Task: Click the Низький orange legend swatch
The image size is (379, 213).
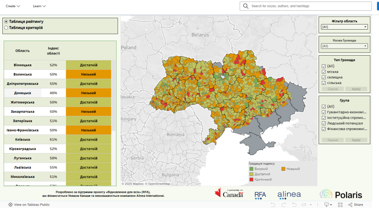Action: click(x=283, y=169)
